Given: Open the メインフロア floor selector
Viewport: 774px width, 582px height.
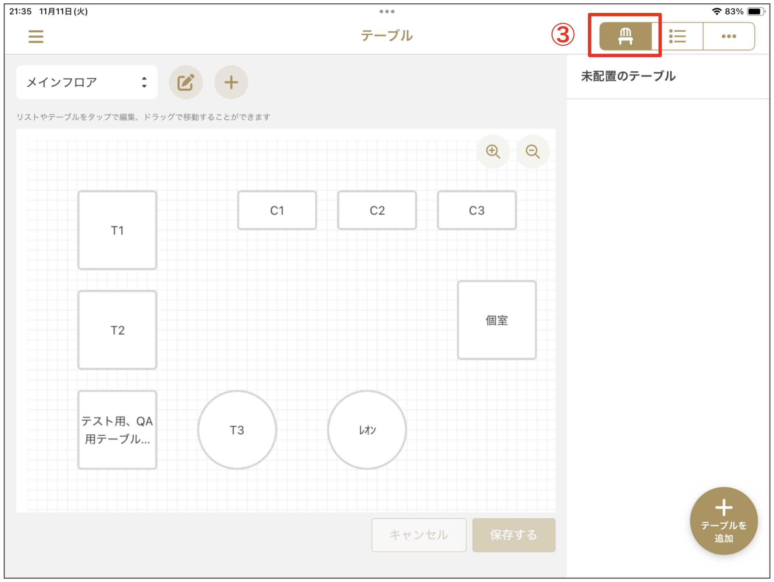Looking at the screenshot, I should 74,82.
